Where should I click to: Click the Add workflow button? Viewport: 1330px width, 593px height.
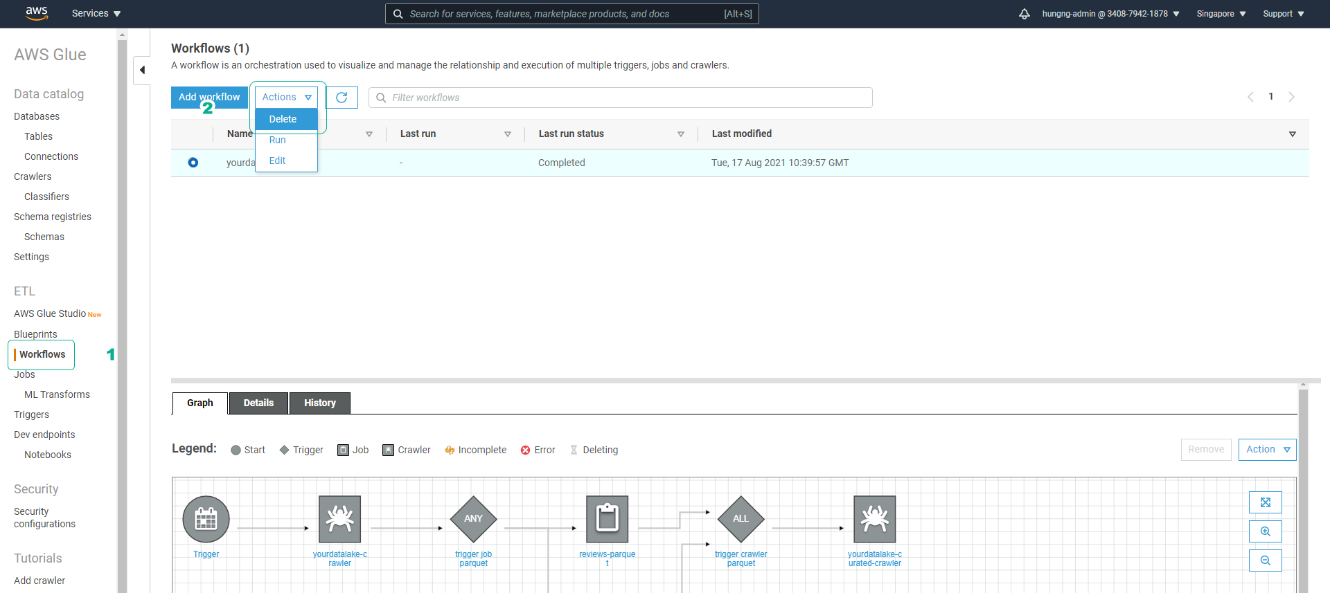[209, 98]
